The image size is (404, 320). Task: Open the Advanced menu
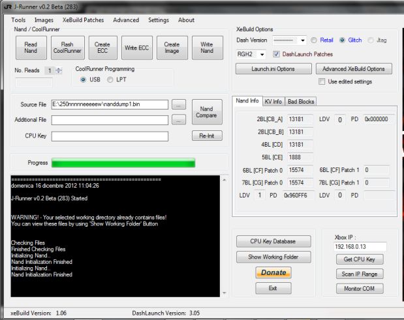126,20
